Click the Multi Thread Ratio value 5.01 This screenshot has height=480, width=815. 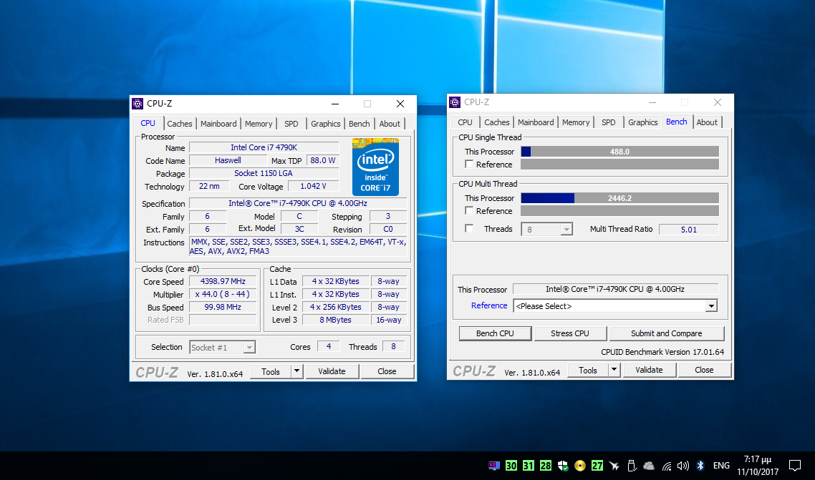689,230
